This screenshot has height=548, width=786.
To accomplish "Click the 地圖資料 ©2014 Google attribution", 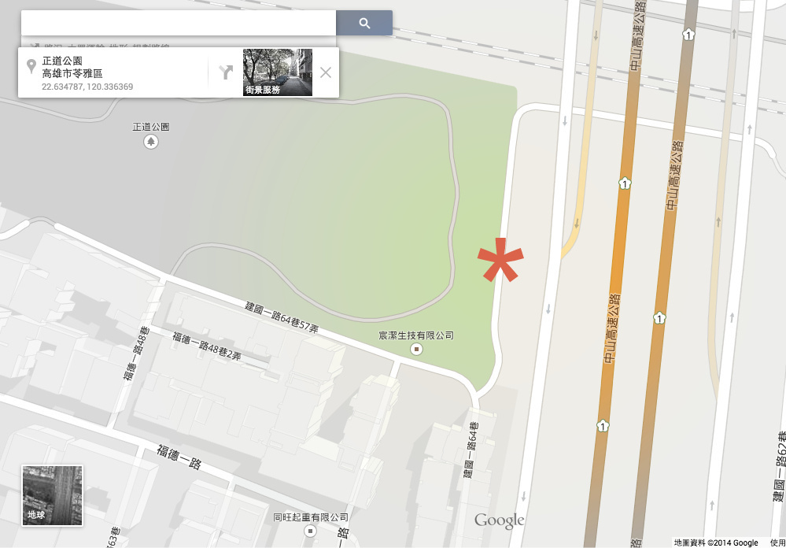I will (716, 542).
